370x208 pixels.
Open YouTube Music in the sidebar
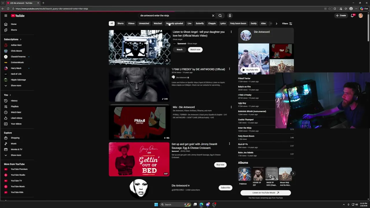(x=17, y=187)
